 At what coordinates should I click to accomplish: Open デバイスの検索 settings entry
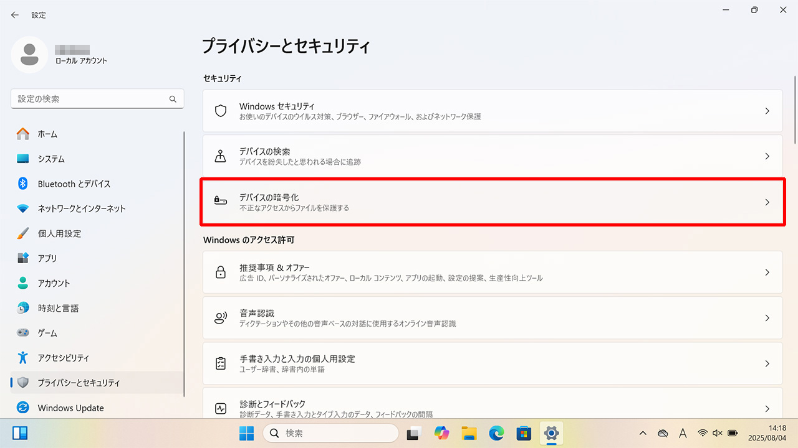click(x=493, y=156)
